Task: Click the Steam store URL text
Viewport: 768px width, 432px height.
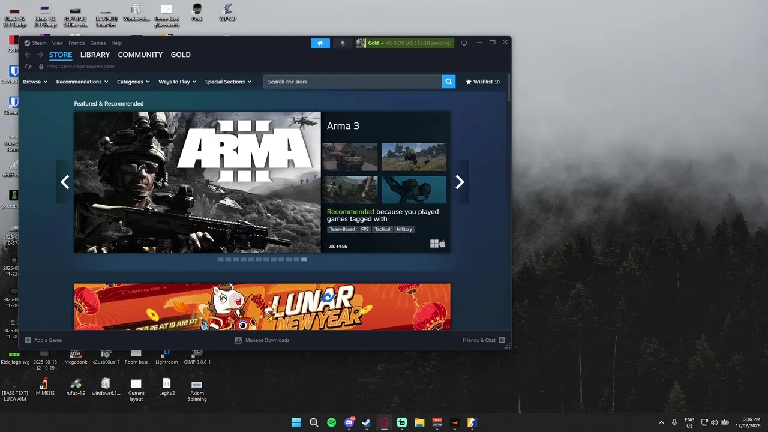Action: (x=80, y=67)
